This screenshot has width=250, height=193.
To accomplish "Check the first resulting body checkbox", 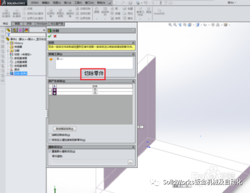I will 54,90.
